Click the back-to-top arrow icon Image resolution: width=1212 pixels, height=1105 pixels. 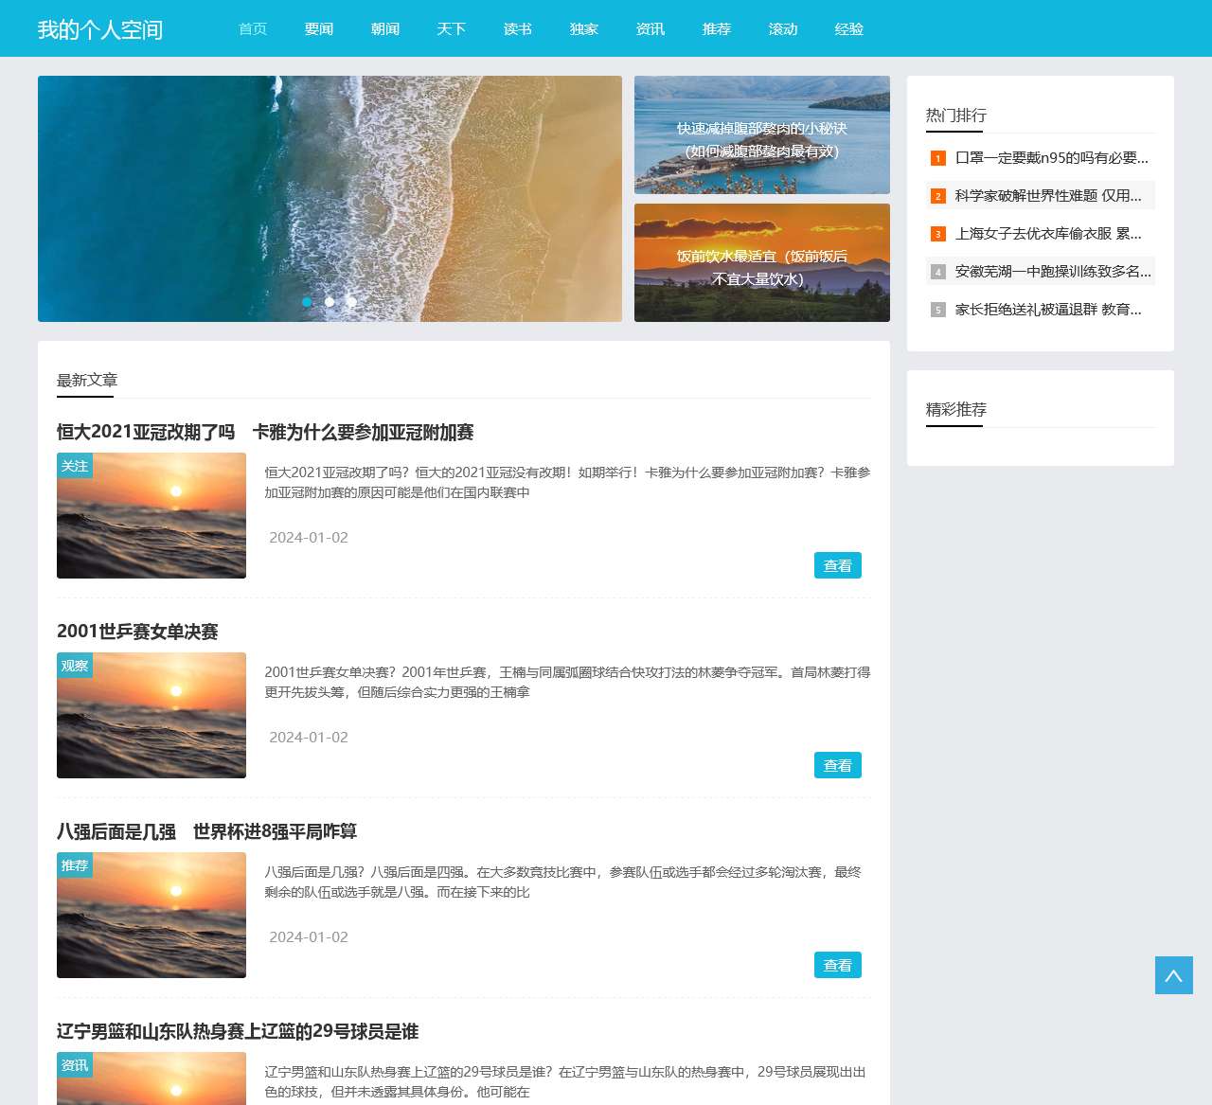point(1173,975)
